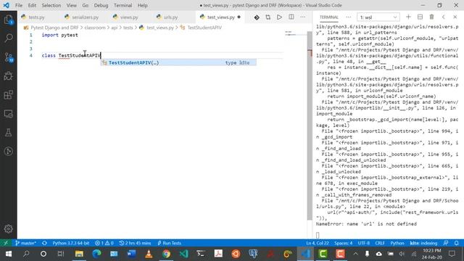Click the Open Changes compare icon

268,17
